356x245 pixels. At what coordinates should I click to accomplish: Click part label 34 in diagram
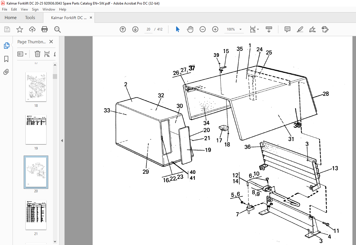pos(206,123)
